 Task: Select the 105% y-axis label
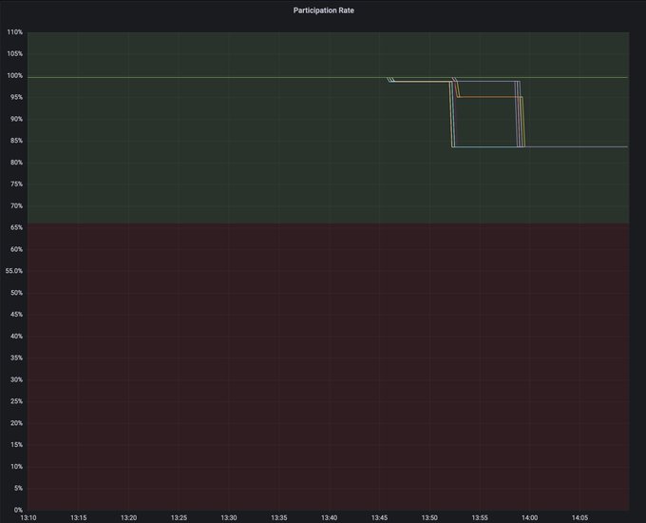pyautogui.click(x=15, y=53)
